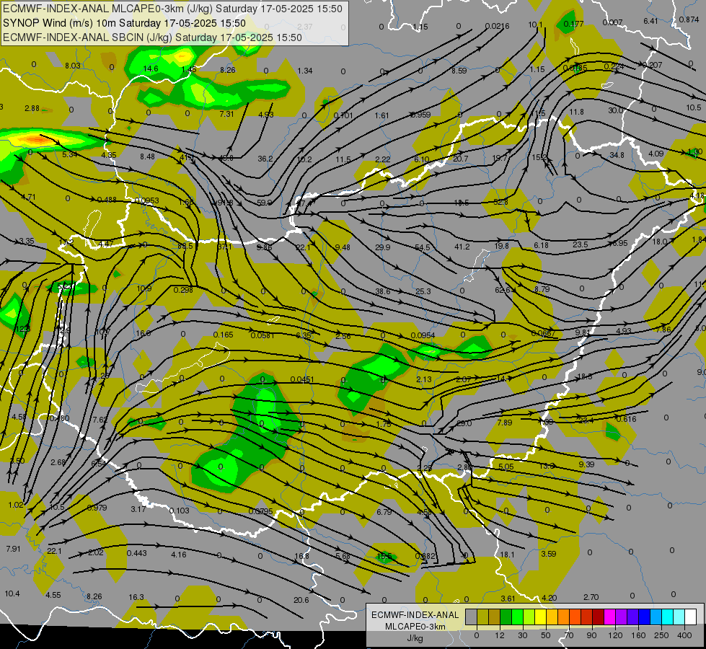Click the map value 16.3
The width and height of the screenshot is (706, 649).
(x=136, y=597)
